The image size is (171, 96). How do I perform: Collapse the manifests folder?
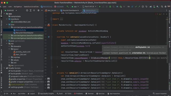7,19
